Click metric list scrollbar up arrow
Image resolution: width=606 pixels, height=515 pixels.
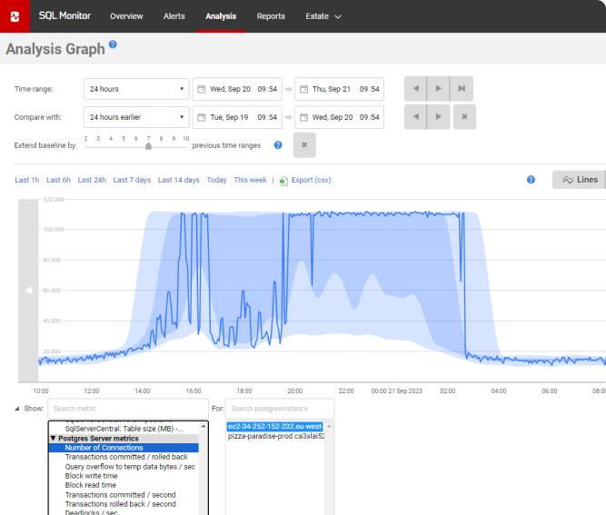pyautogui.click(x=204, y=426)
